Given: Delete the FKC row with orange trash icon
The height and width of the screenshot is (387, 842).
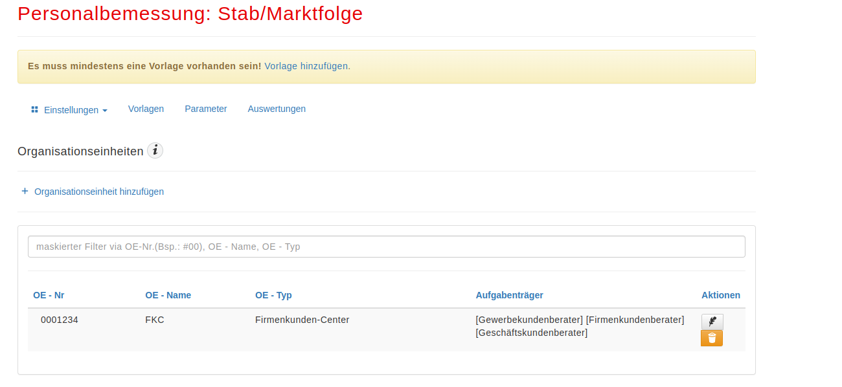Looking at the screenshot, I should point(712,338).
